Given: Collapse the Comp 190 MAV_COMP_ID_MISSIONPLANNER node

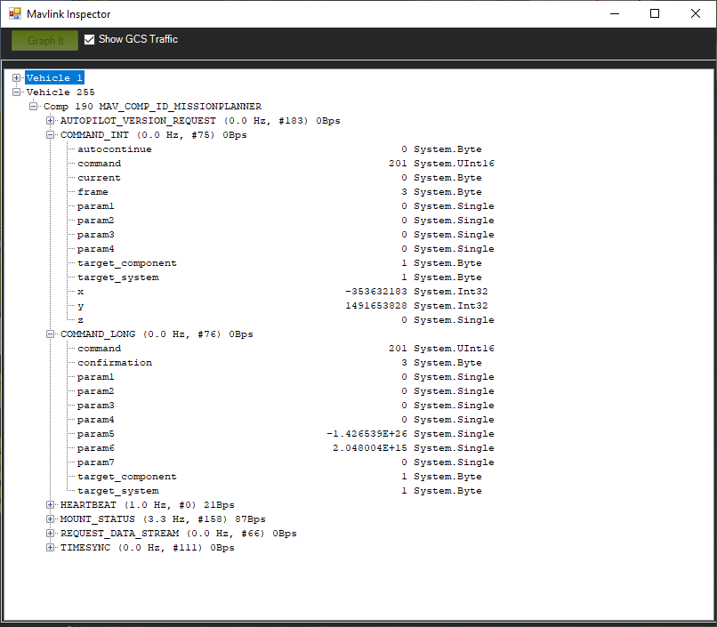Looking at the screenshot, I should point(34,106).
